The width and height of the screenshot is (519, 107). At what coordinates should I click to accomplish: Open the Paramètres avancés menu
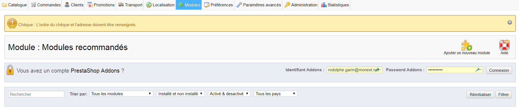tap(259, 5)
